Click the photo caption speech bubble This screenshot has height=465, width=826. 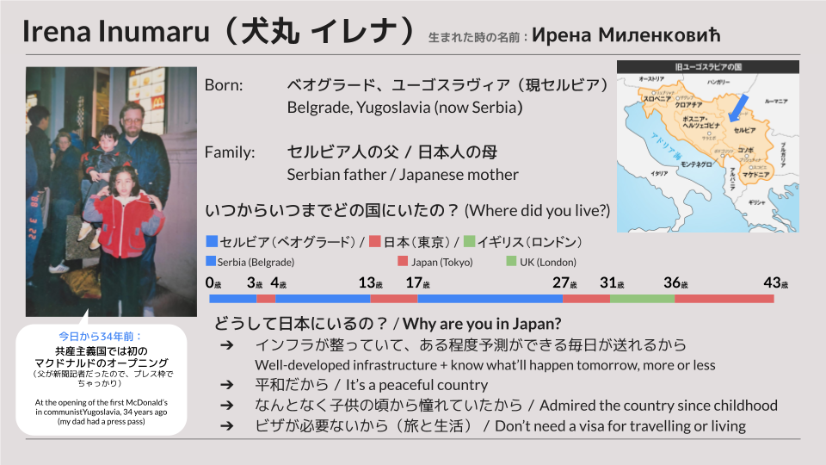click(102, 379)
